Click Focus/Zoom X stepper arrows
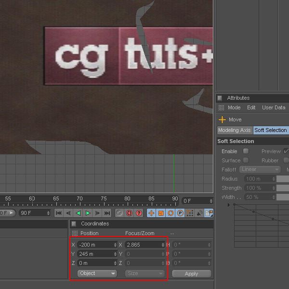This screenshot has width=289, height=289. pyautogui.click(x=163, y=245)
